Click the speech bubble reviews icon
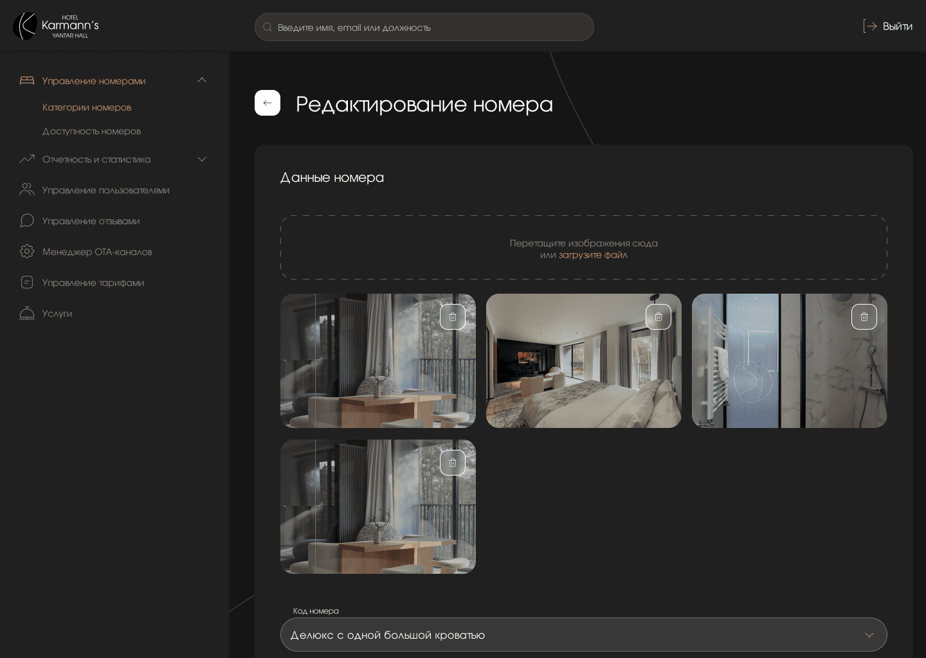Screen dimensions: 926x658 click(27, 220)
